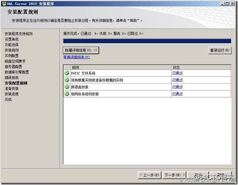The height and width of the screenshot is (185, 238).
Task: Click the FAT32 文件系统 rule name
Action: pos(83,73)
